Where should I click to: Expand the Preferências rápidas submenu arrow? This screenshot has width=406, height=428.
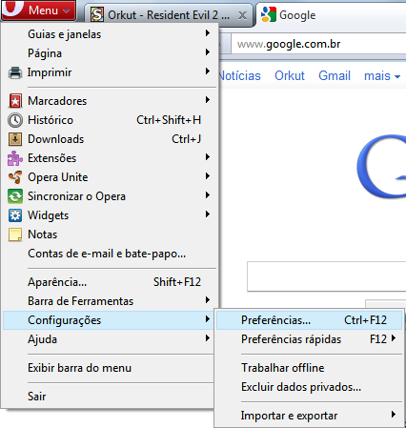[x=394, y=337]
